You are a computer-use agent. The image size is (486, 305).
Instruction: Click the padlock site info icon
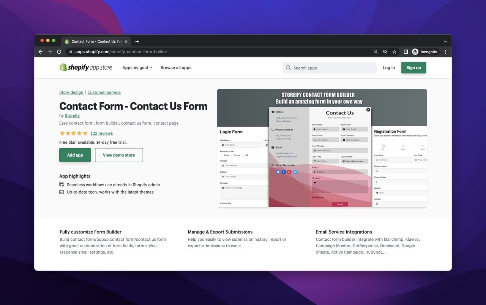(71, 52)
